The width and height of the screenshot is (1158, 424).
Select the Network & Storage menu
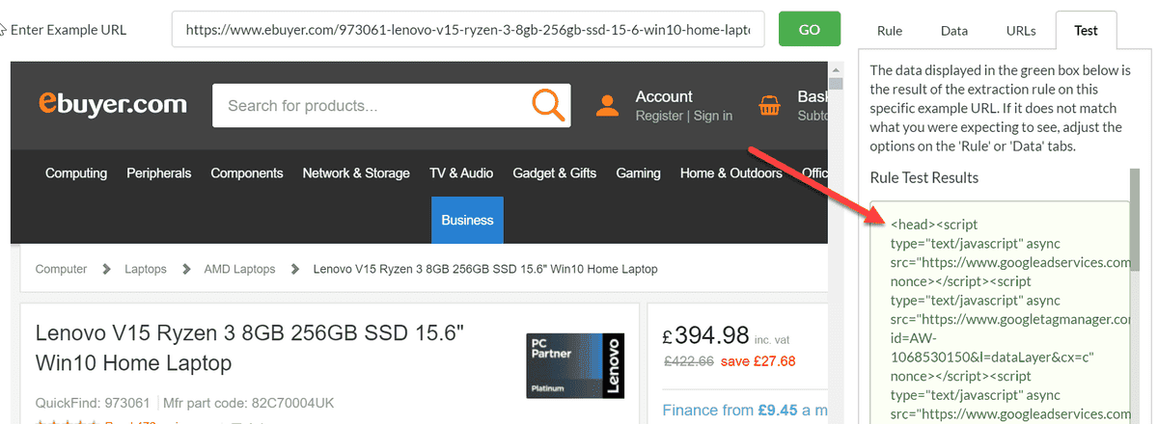(356, 173)
